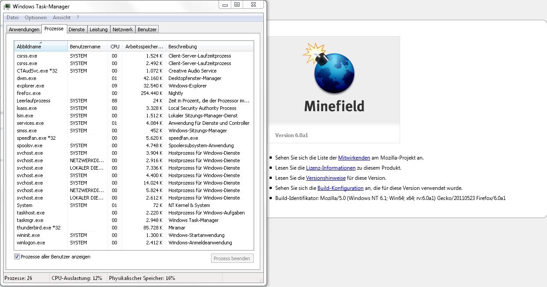
Task: Click the 254.440 K memory value
Action: click(x=152, y=93)
